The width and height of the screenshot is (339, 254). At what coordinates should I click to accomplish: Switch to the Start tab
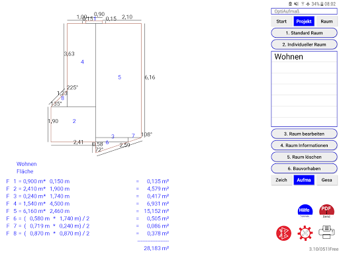click(281, 21)
